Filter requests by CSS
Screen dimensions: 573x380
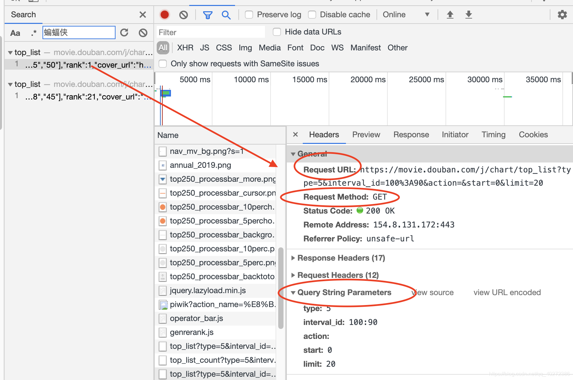coord(224,48)
